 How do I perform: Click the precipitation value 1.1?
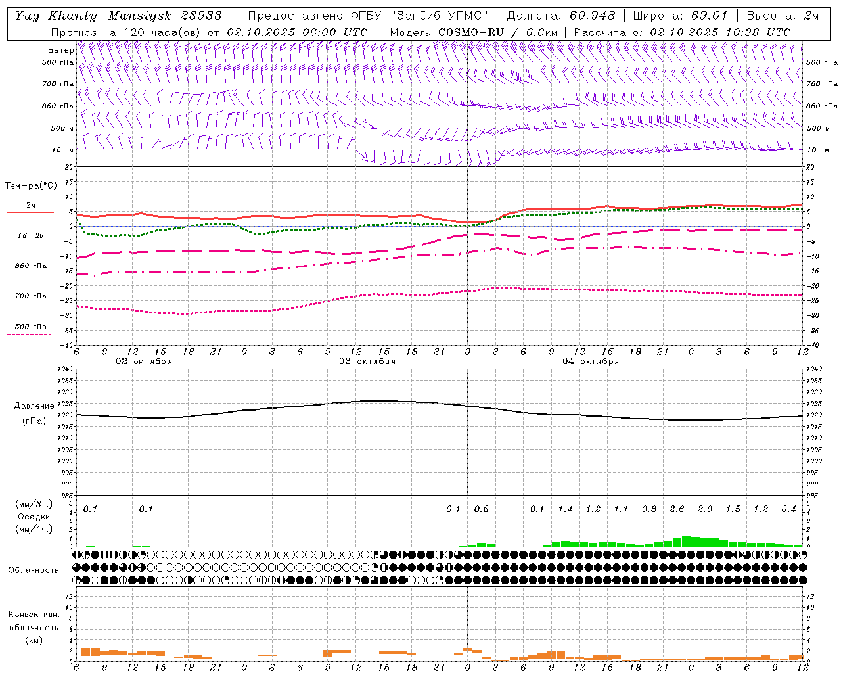(x=621, y=509)
